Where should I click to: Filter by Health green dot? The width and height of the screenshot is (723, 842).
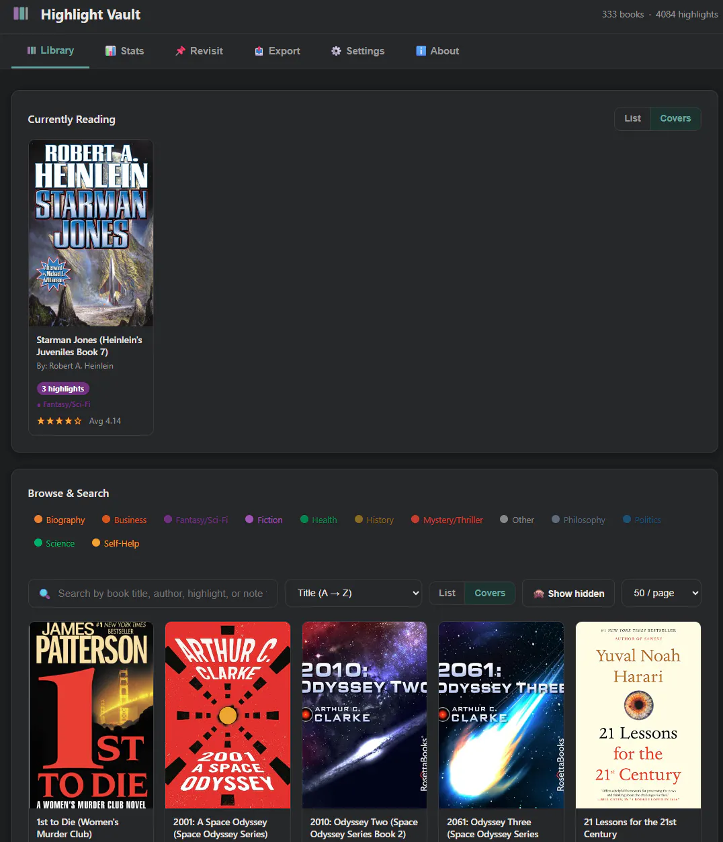304,519
